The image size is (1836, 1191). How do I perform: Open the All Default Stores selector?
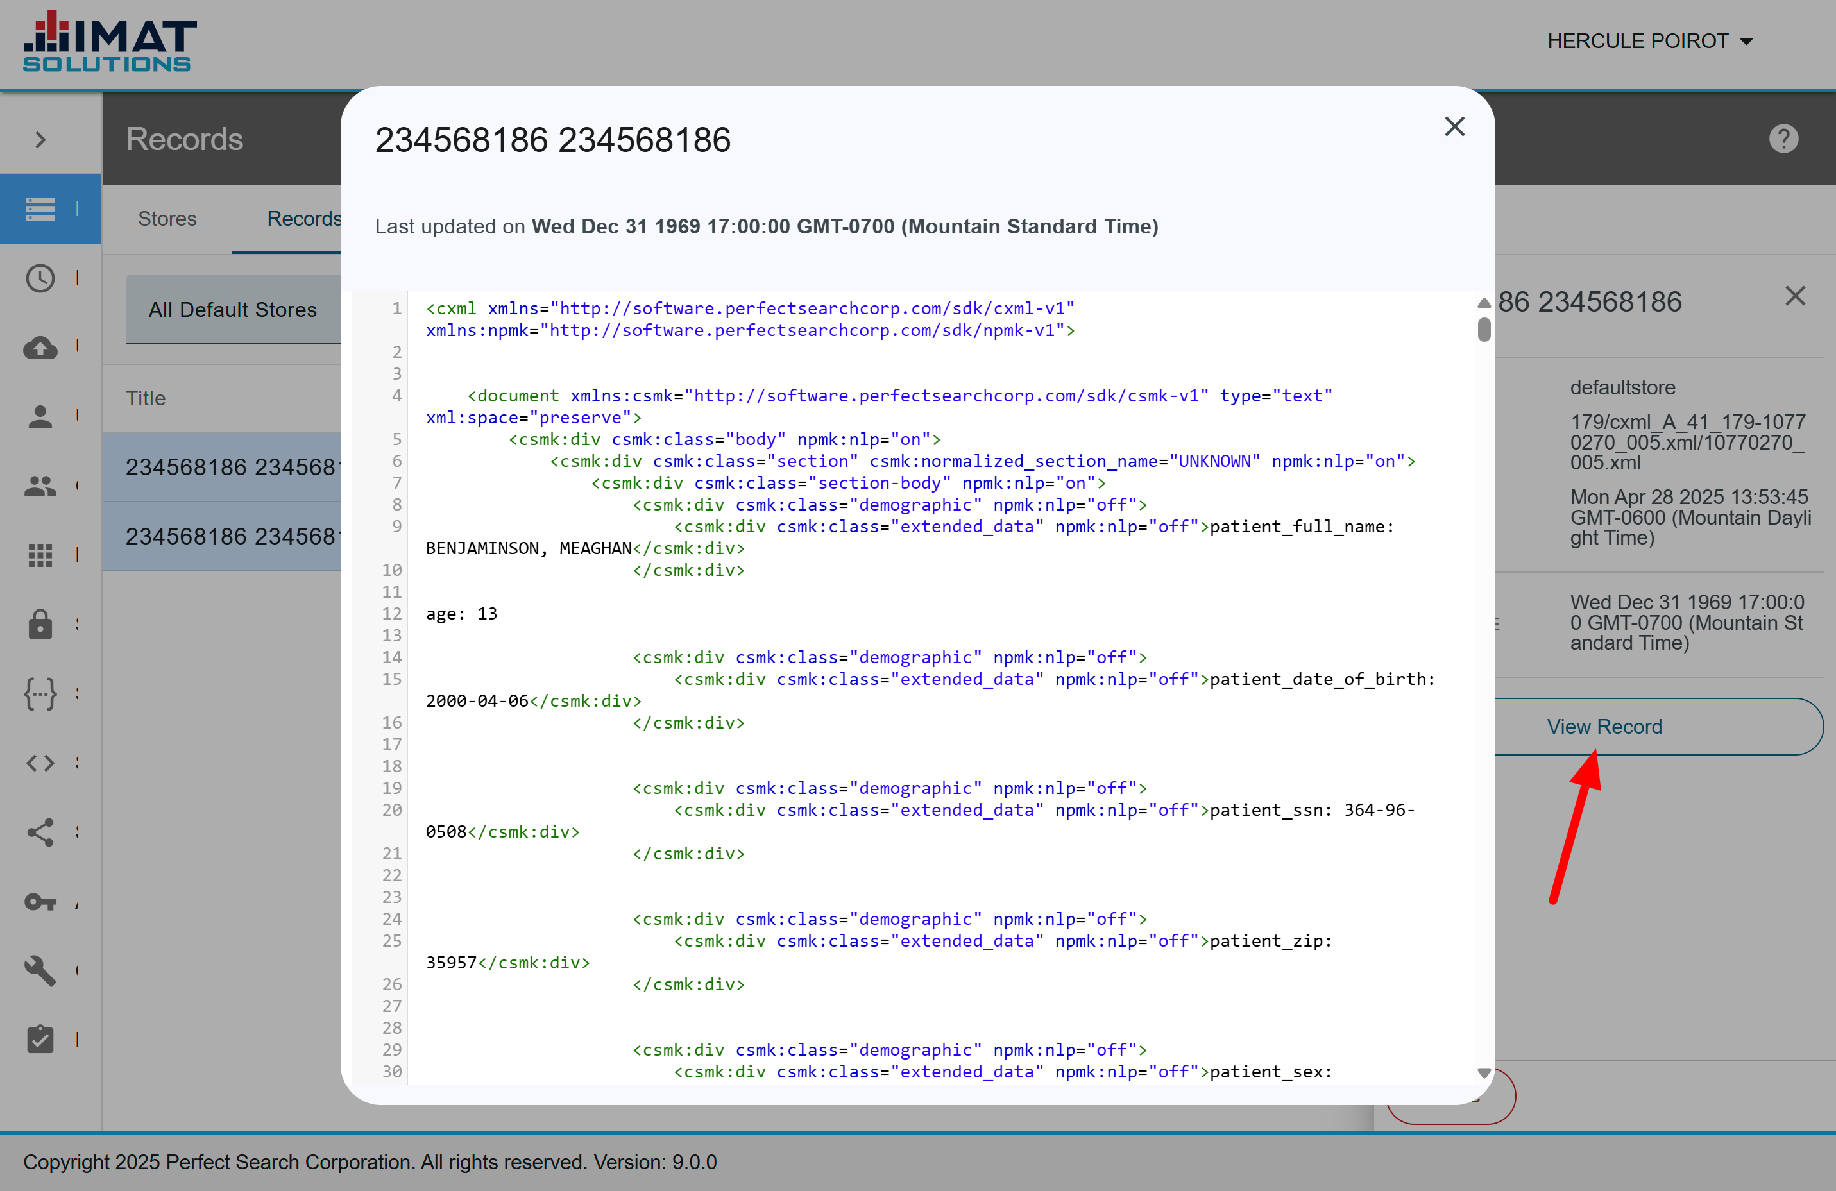click(233, 309)
